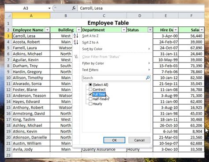This screenshot has height=162, width=209.
Task: Click the Cancel button
Action: tap(139, 140)
